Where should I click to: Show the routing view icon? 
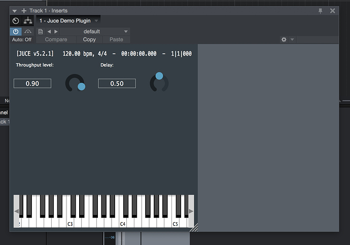(28, 21)
